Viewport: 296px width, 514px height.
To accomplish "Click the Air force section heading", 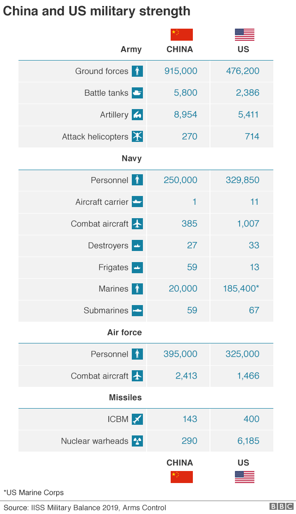I will 124,332.
